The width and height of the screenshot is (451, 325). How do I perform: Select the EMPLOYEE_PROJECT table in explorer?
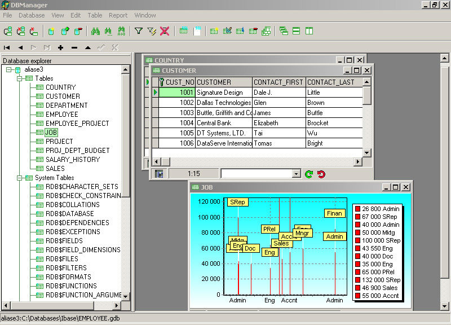pyautogui.click(x=77, y=124)
